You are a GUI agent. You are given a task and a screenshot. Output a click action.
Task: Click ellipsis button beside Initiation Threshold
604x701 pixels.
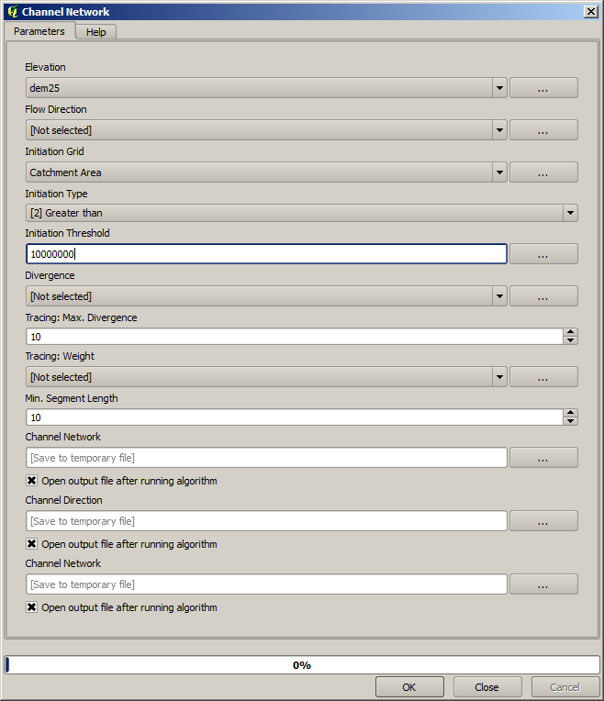pos(542,254)
